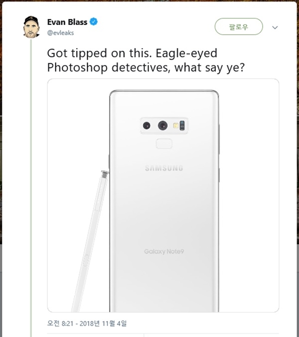Image resolution: width=299 pixels, height=337 pixels.
Task: Click the left camera lens on the phone
Action: pyautogui.click(x=147, y=126)
